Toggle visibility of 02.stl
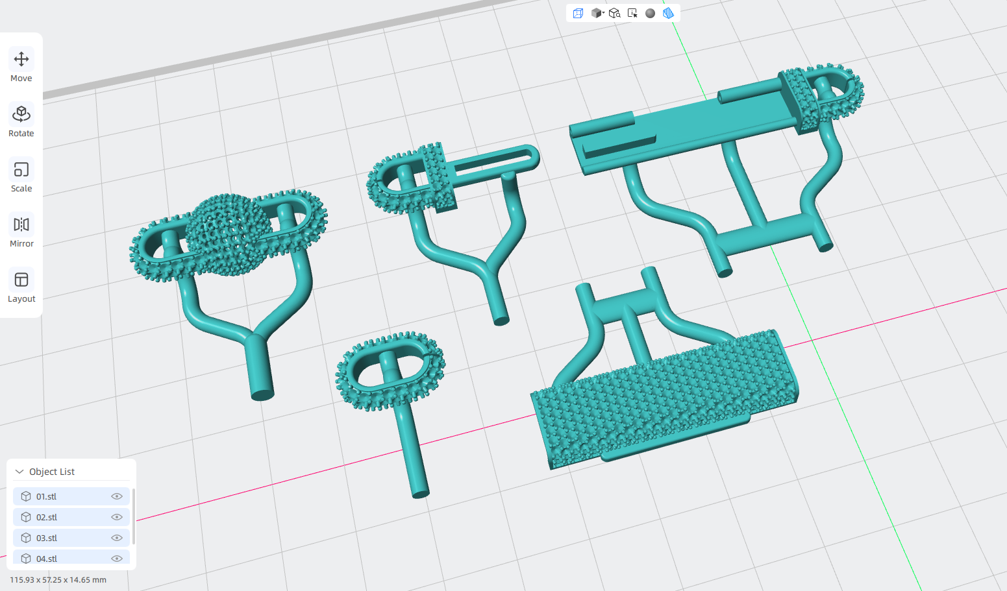The height and width of the screenshot is (591, 1007). [x=117, y=517]
